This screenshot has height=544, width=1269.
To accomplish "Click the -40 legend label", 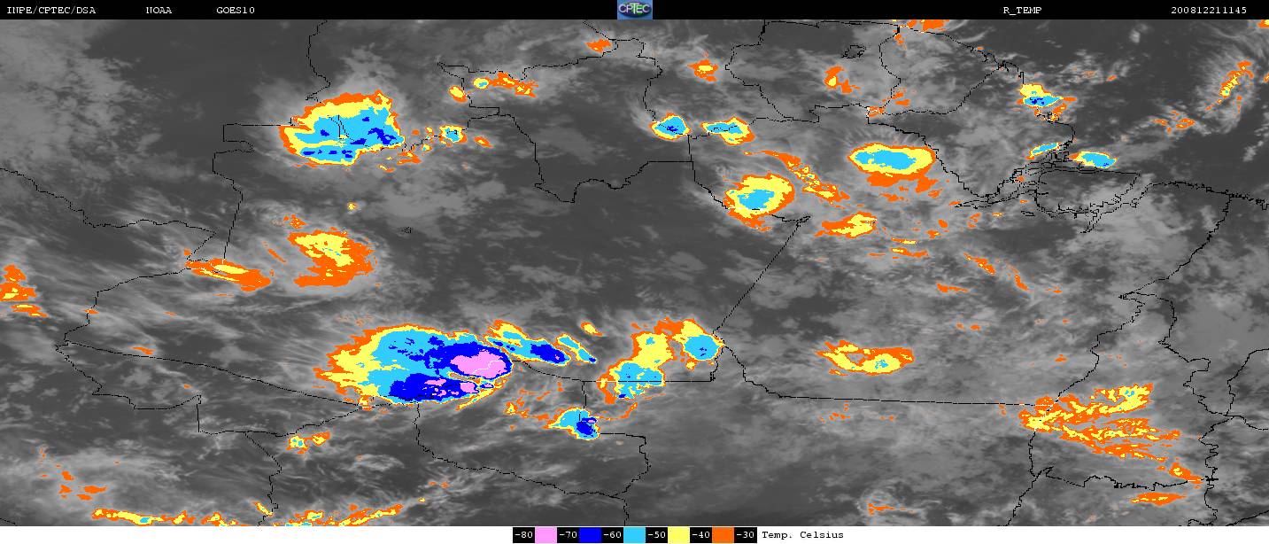I will [x=701, y=535].
